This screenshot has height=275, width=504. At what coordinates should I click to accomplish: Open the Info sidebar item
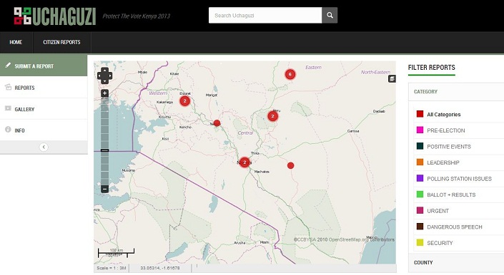(x=44, y=130)
